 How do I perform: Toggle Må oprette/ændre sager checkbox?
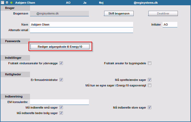click(x=149, y=80)
